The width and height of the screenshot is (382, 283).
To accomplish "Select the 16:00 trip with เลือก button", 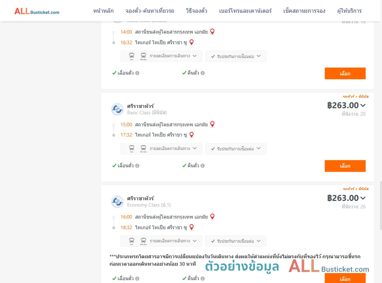I will 345,278.
